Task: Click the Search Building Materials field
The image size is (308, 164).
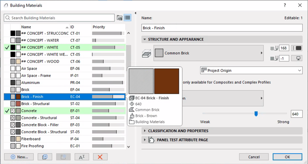Action: click(59, 18)
